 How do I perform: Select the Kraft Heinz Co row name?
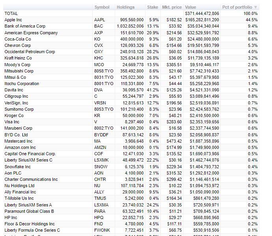click(18, 58)
